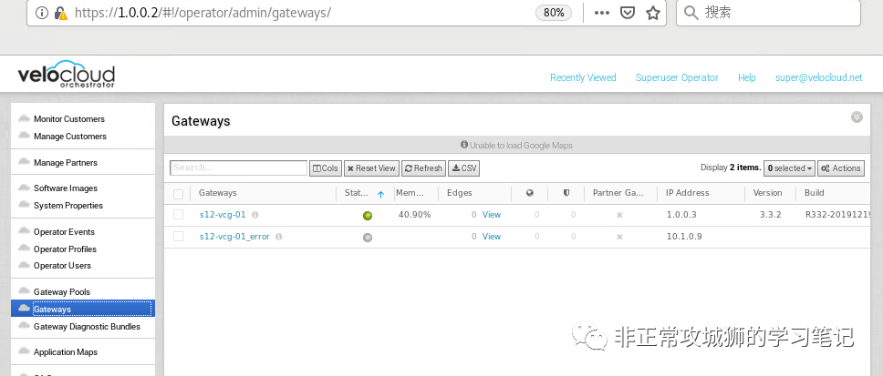Click cloud icon next to Software Images
The width and height of the screenshot is (883, 376).
pyautogui.click(x=24, y=188)
